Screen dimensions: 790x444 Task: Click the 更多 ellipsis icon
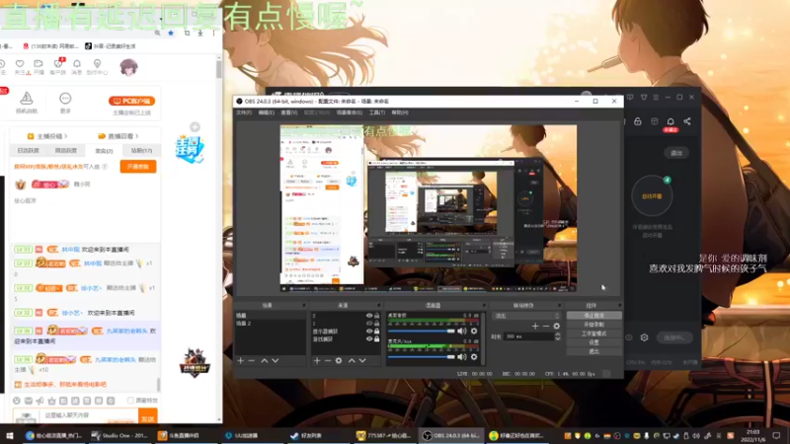point(65,98)
